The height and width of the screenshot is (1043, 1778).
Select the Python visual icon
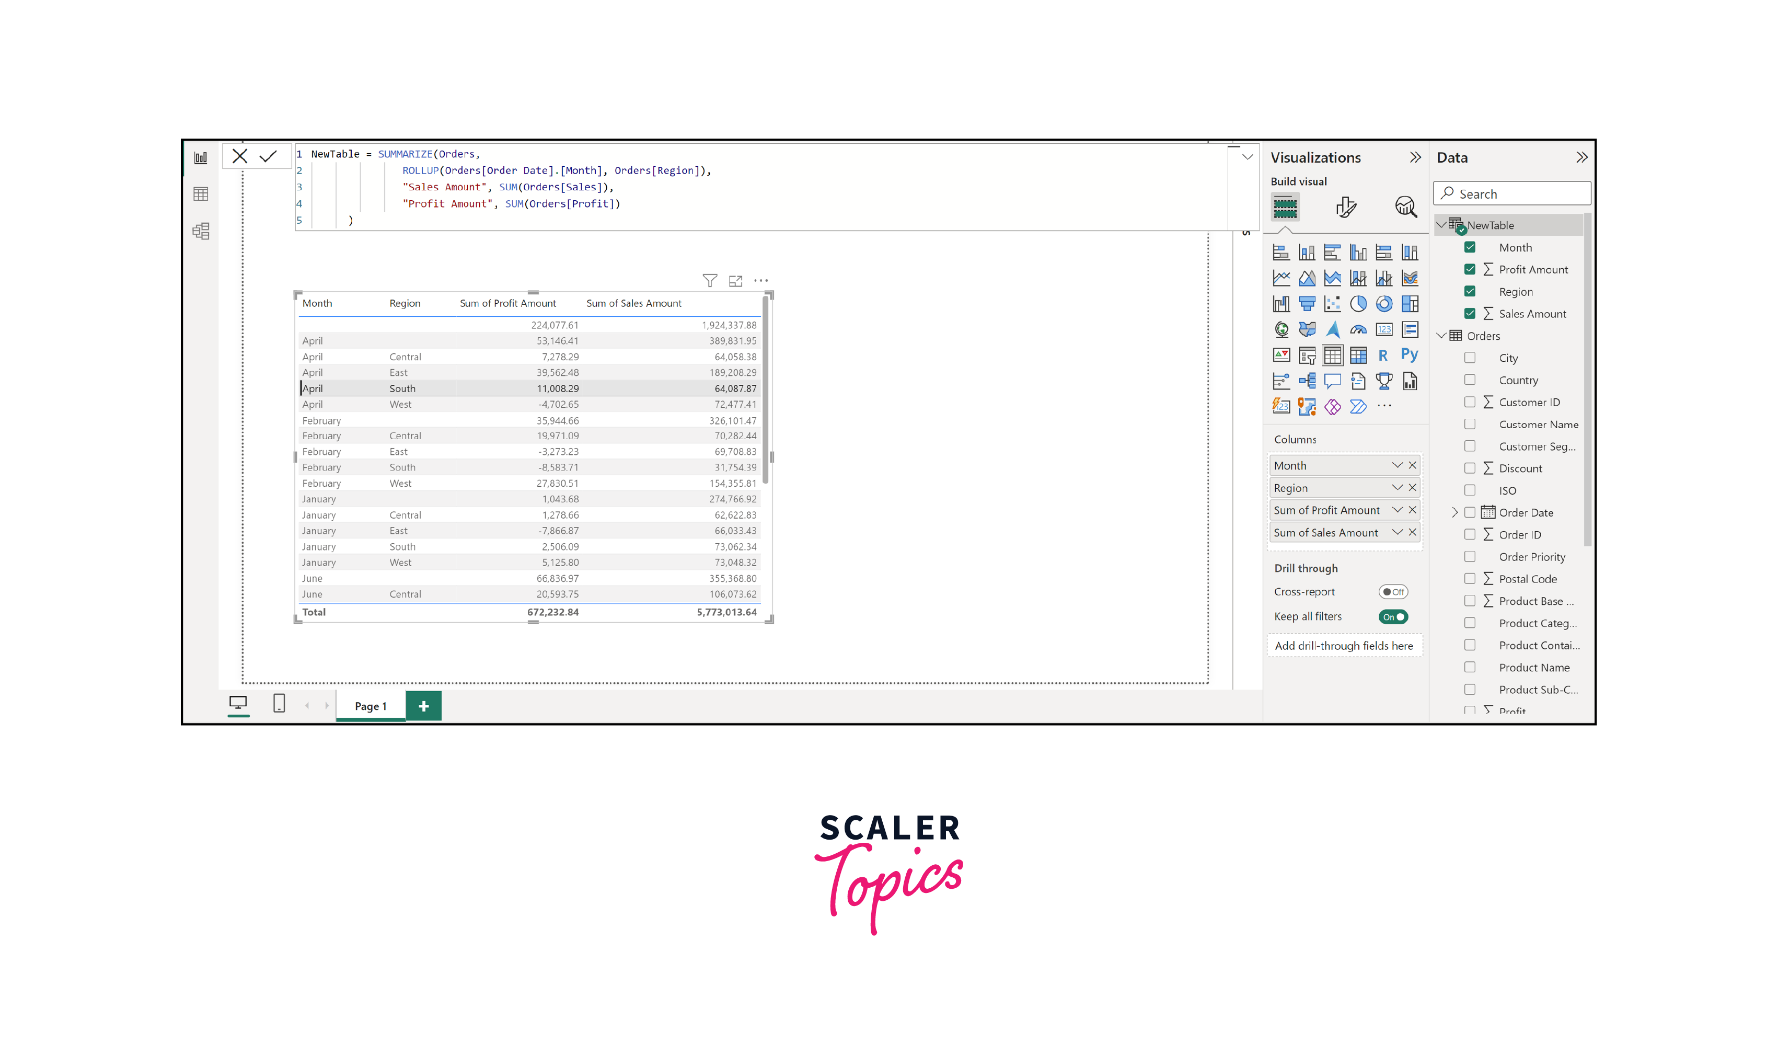click(x=1409, y=355)
